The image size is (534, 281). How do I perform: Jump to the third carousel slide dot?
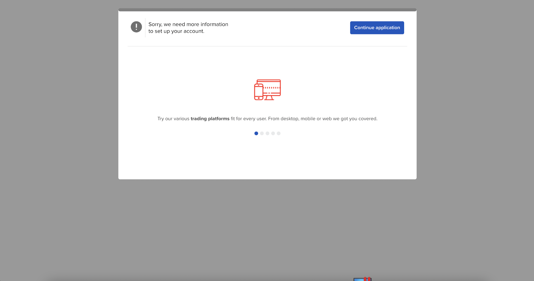(x=267, y=134)
